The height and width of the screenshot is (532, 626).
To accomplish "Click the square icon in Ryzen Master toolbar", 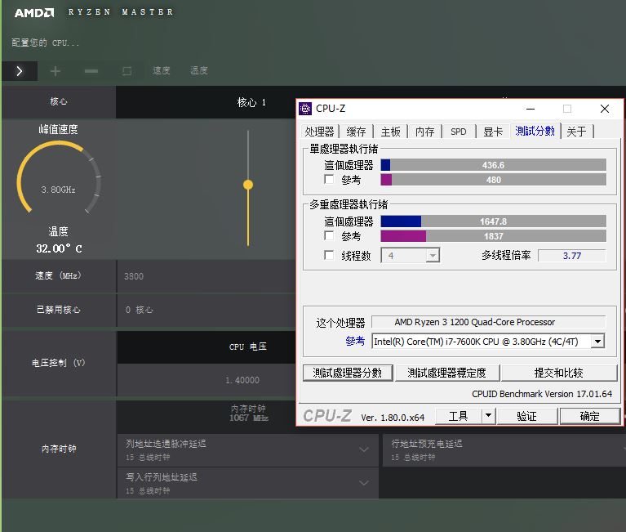I will [x=127, y=71].
